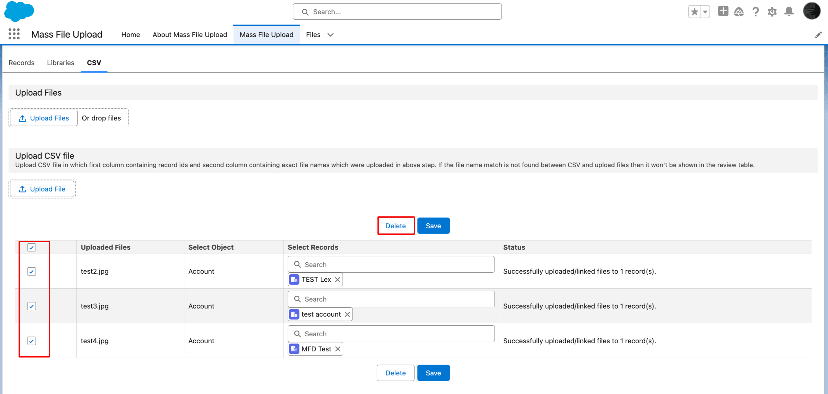
Task: Click the record search field for test3.jpg
Action: click(x=391, y=299)
